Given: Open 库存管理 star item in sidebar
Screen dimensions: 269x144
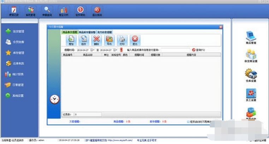Looking at the screenshot, I should pos(15,53).
